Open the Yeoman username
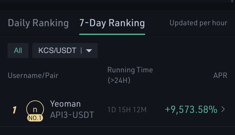Viewport: 235px width, 135px height. (x=65, y=104)
